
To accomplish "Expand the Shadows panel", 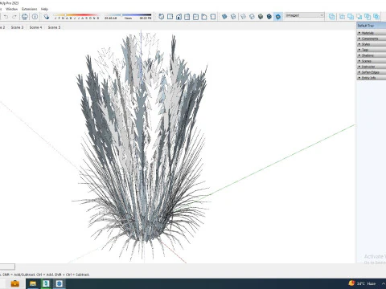I will [x=372, y=55].
